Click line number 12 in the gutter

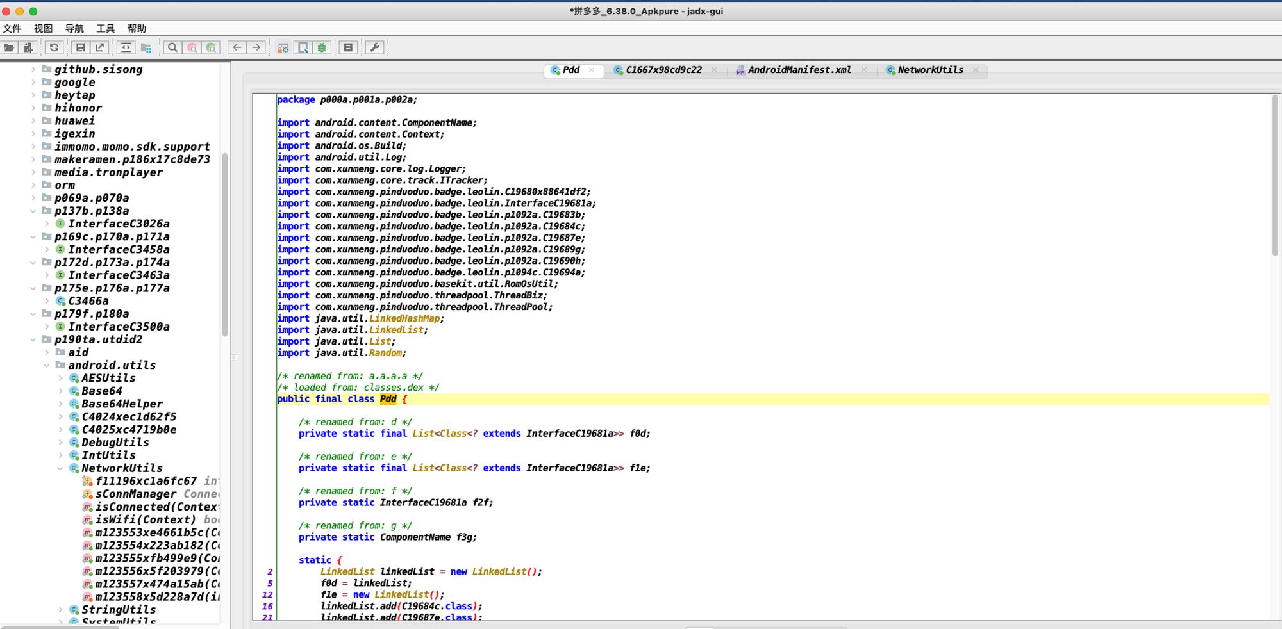pyautogui.click(x=267, y=594)
